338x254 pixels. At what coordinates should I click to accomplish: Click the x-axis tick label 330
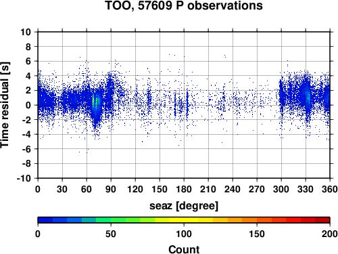click(306, 189)
